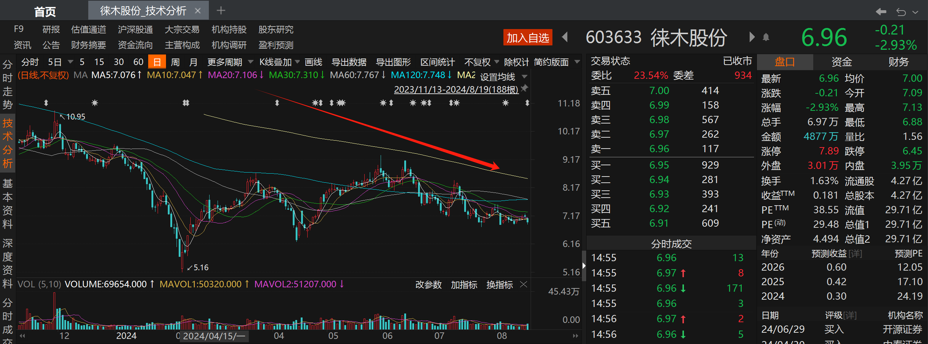
Task: Click the undo arrow at top right
Action: 901,11
